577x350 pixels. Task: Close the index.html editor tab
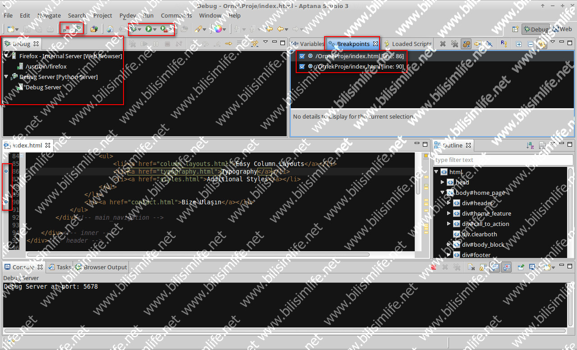48,145
